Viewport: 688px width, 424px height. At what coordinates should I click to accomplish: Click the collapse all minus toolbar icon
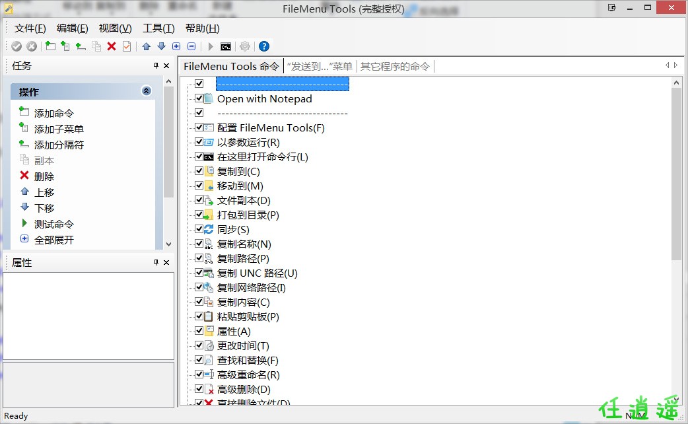click(x=191, y=46)
